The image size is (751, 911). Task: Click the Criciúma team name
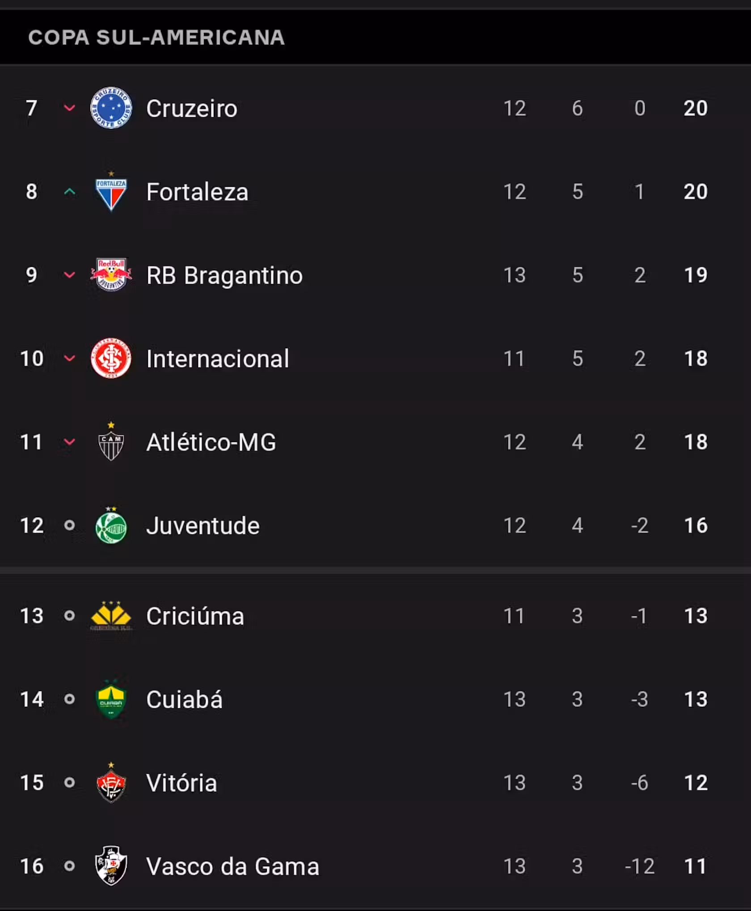195,616
